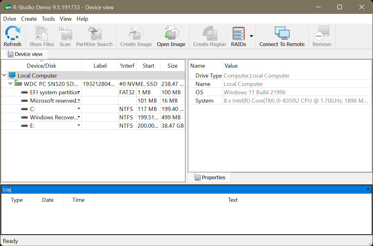The image size is (373, 246).
Task: Collapse the Local Computer tree node
Action: 4,75
